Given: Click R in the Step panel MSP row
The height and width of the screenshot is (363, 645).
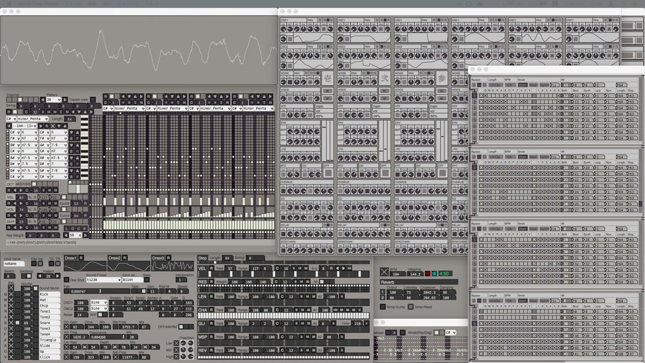Looking at the screenshot, I should [212, 337].
